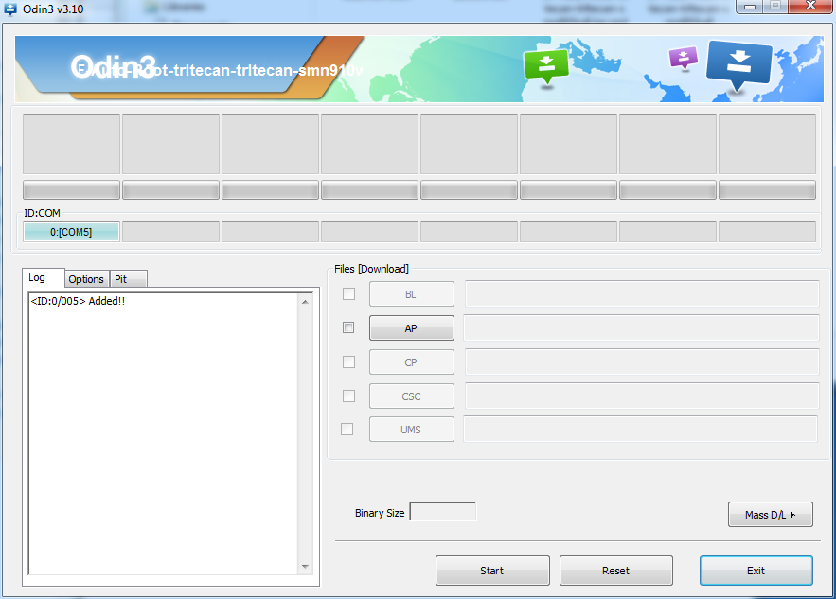Screen dimensions: 836x599
Task: Tick the UMS file checkbox
Action: (x=347, y=429)
